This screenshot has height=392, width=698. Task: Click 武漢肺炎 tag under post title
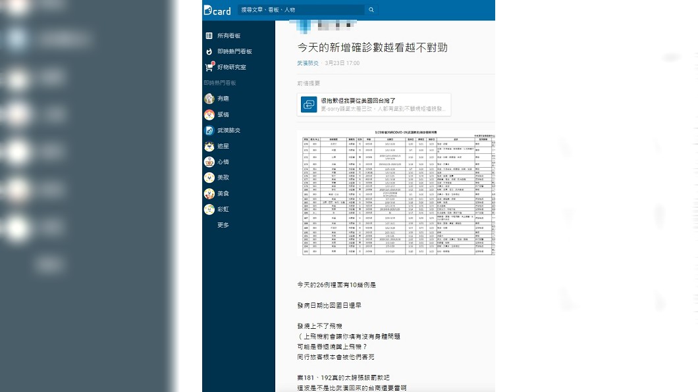click(x=308, y=63)
